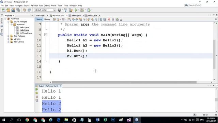Select the Source view button
The image size is (218, 123).
[39, 19]
